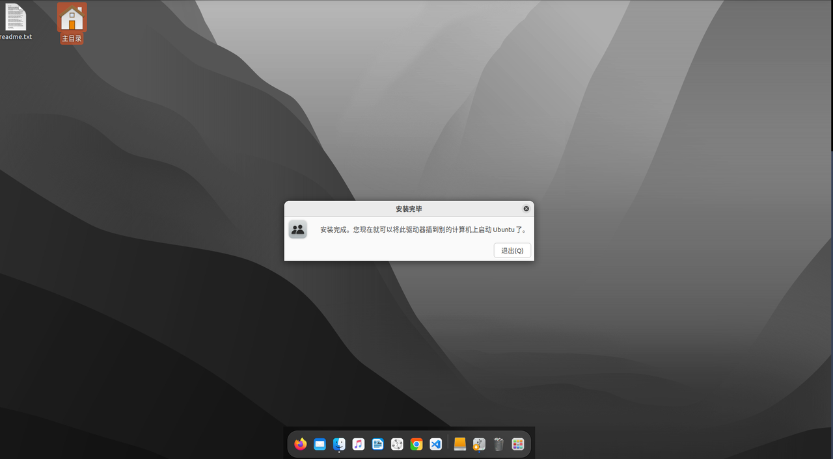Image resolution: width=833 pixels, height=459 pixels.
Task: Open the Finder-style file manager icon
Action: (339, 444)
